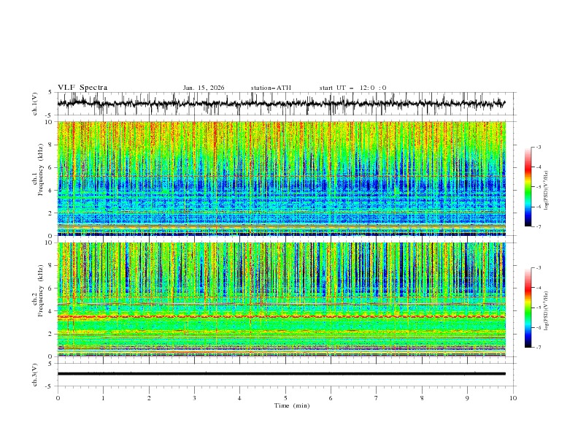Click the "ch.1 Frequency (kHz)" axis label
The width and height of the screenshot is (578, 447).
(37, 178)
